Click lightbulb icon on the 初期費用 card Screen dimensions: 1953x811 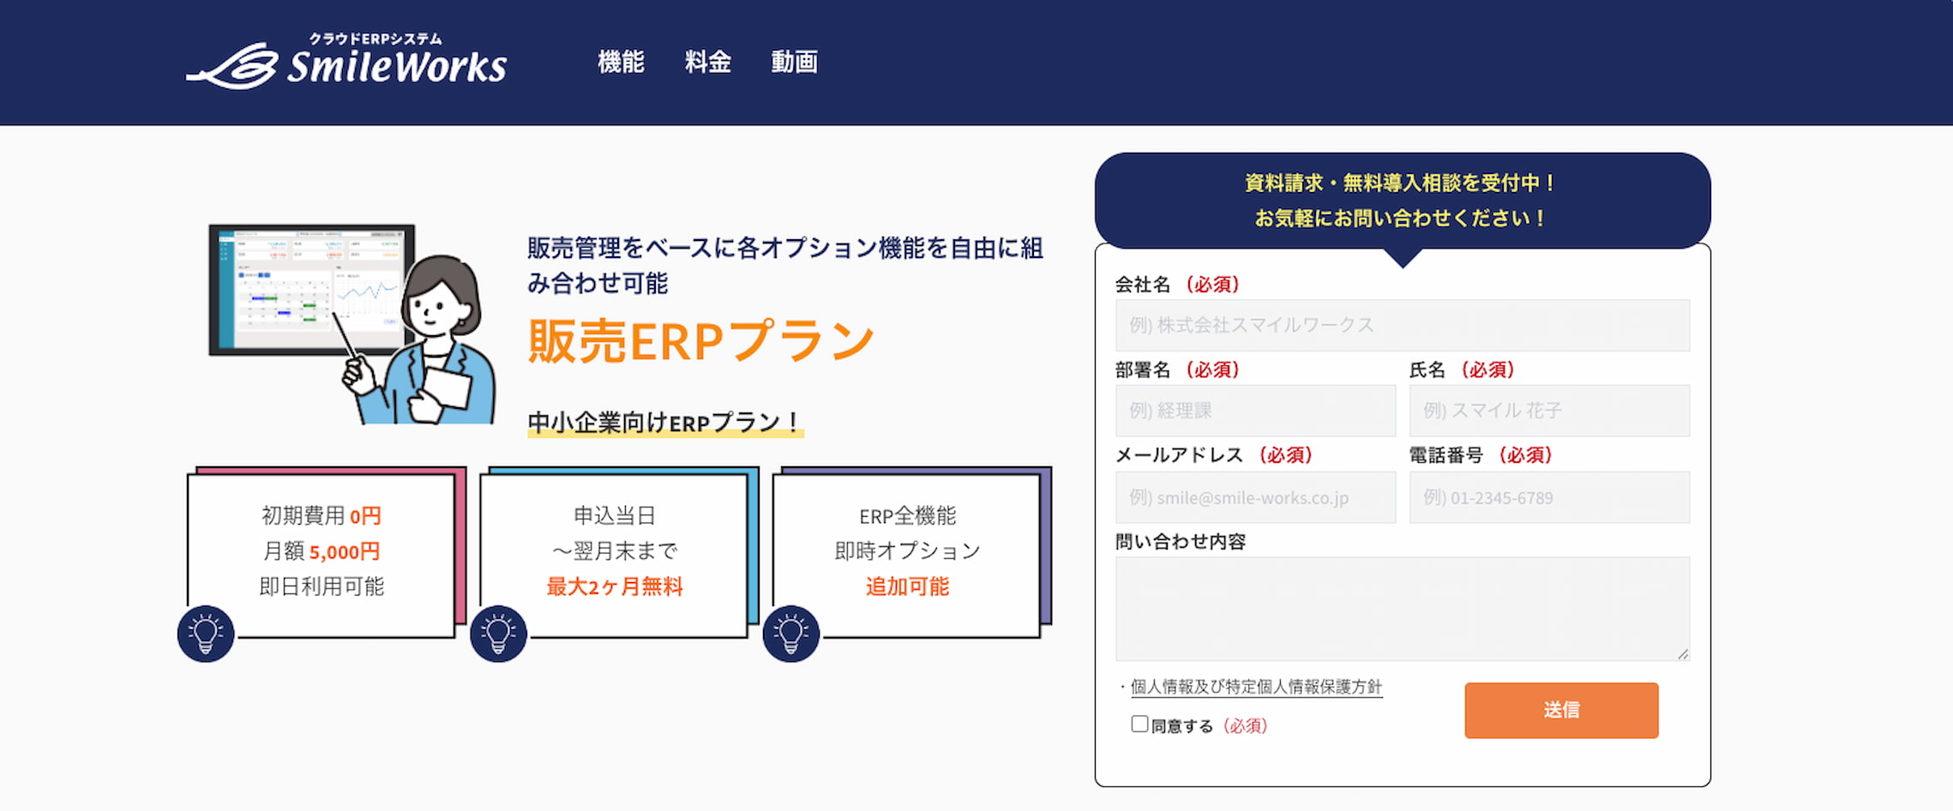(x=206, y=634)
